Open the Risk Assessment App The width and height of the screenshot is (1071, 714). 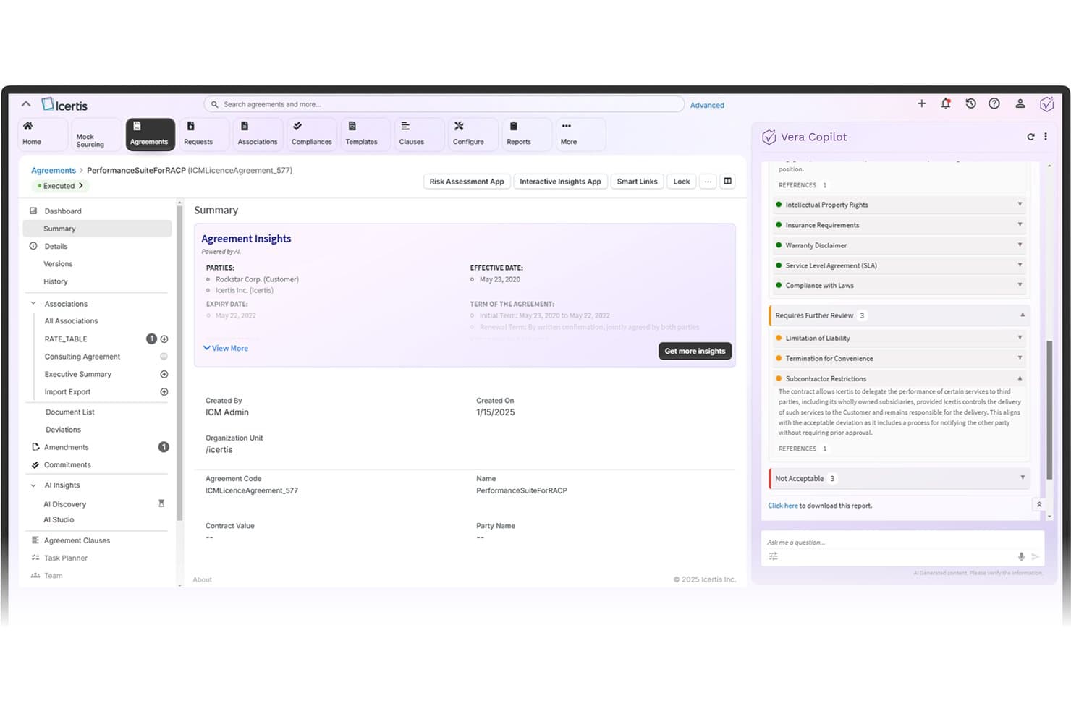click(467, 182)
